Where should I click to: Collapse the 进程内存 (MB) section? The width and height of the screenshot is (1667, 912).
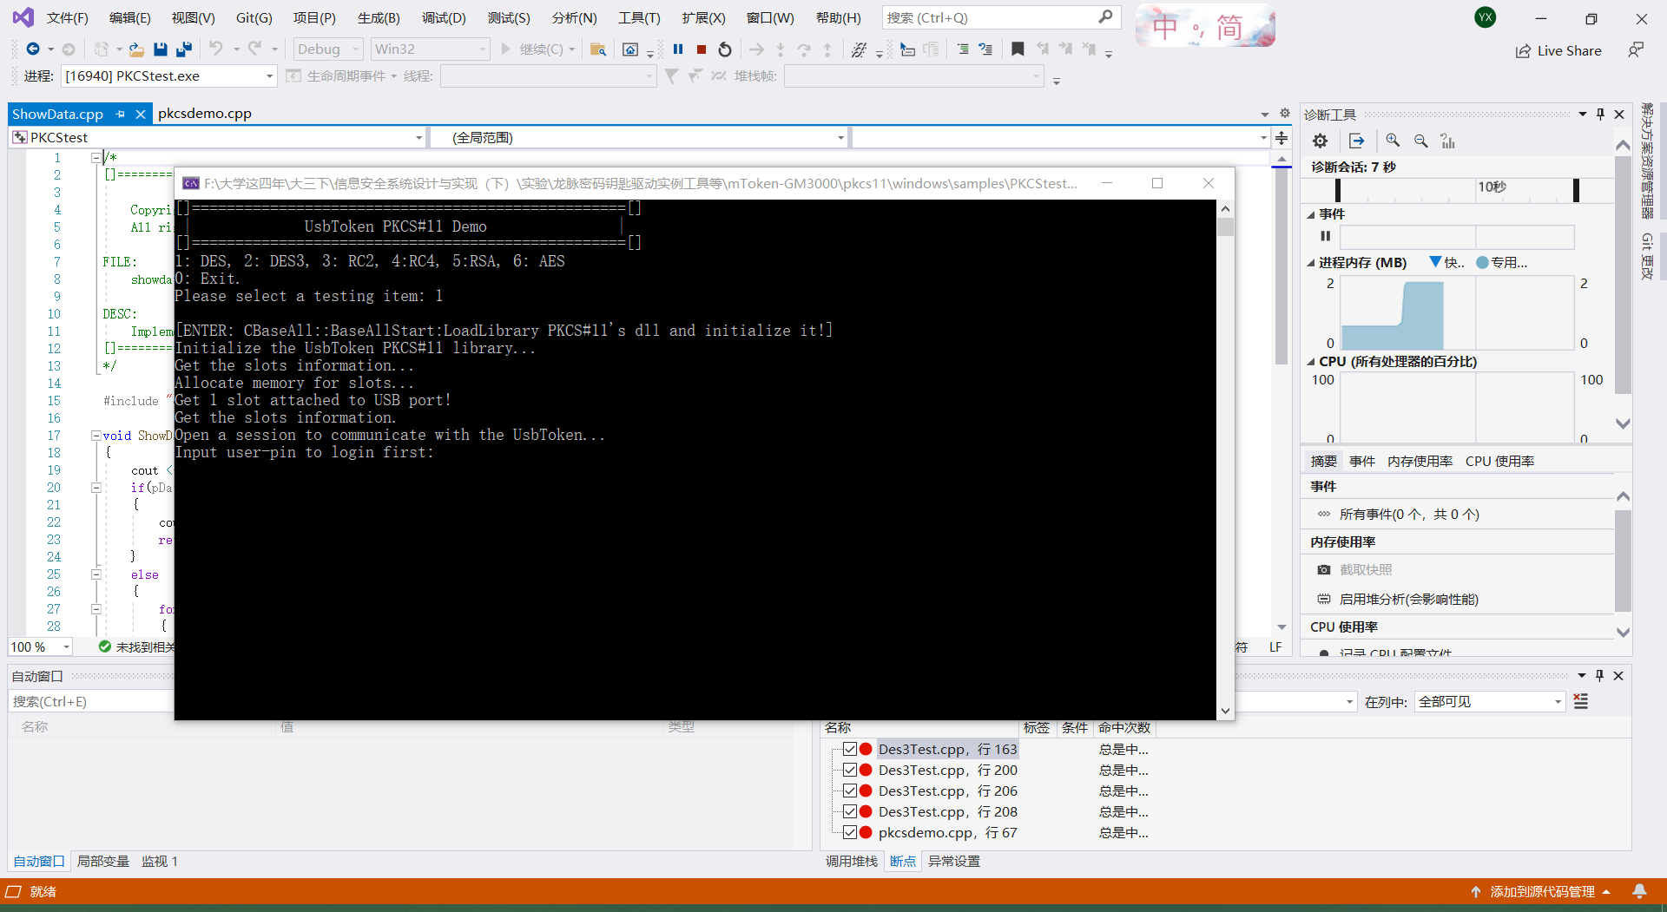(1311, 263)
